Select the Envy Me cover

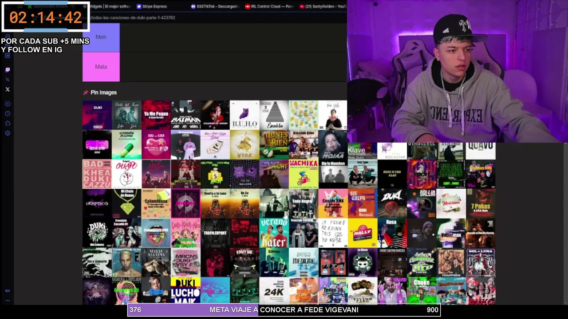245,262
